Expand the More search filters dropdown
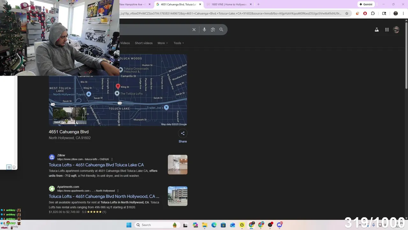Screen dimensions: 408x230 pyautogui.click(x=163, y=43)
